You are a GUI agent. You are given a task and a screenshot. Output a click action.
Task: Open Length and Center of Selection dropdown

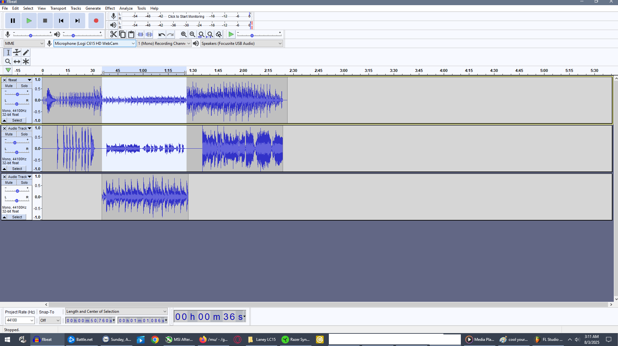pos(116,311)
